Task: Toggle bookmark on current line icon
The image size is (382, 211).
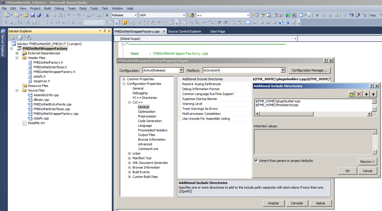Action: [x=248, y=22]
